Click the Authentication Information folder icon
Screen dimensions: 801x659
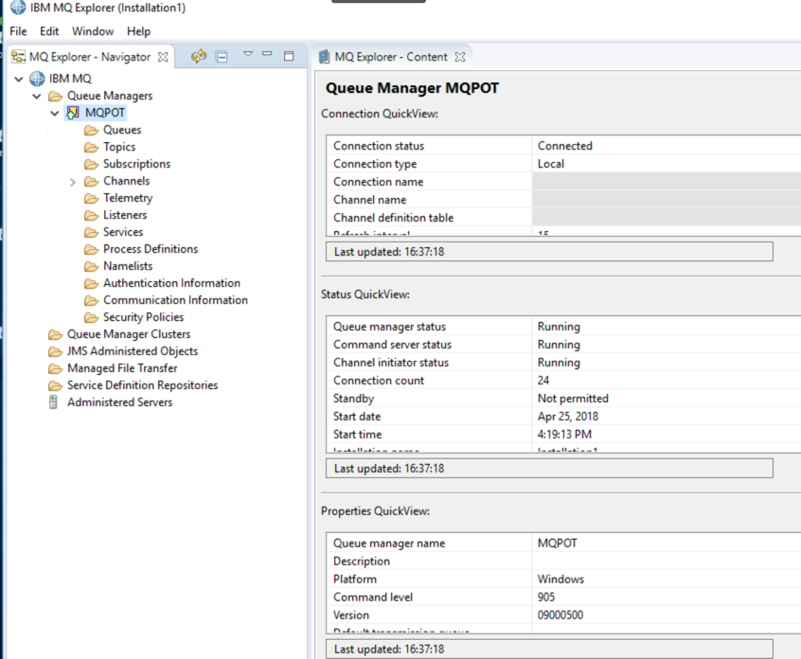91,283
